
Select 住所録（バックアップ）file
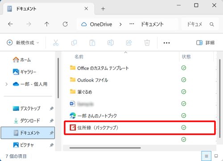click(140, 128)
